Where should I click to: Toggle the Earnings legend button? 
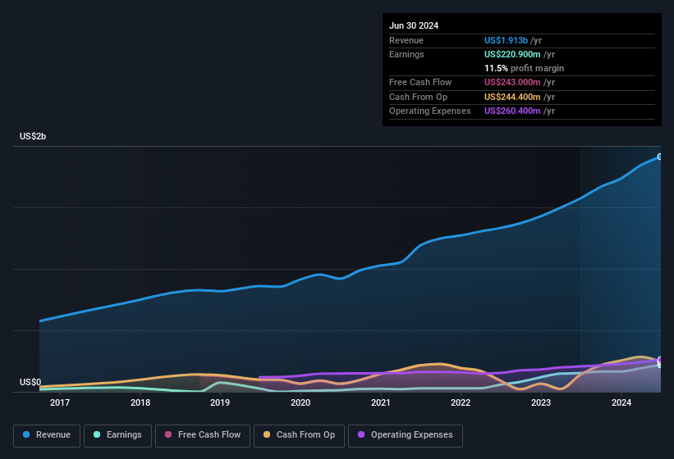[x=117, y=435]
